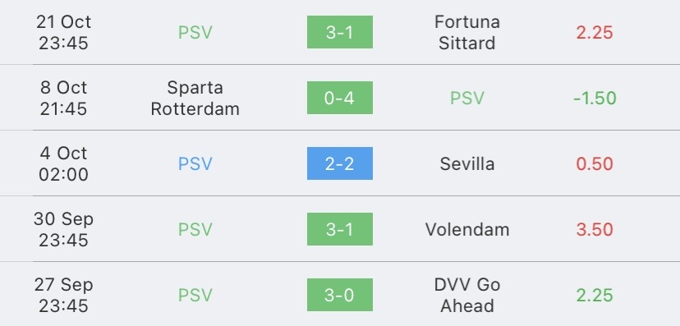680x326 pixels.
Task: Select the 8 Oct 21:45 match date
Action: pyautogui.click(x=64, y=98)
